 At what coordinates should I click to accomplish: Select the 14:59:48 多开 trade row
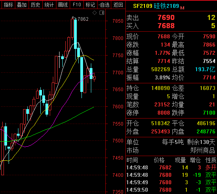[x=171, y=167]
